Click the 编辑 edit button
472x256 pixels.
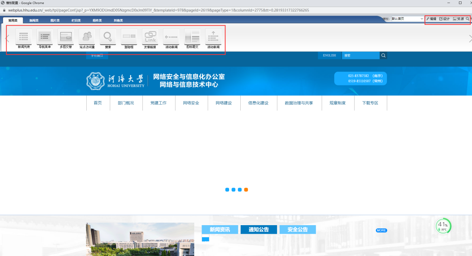[x=431, y=19]
